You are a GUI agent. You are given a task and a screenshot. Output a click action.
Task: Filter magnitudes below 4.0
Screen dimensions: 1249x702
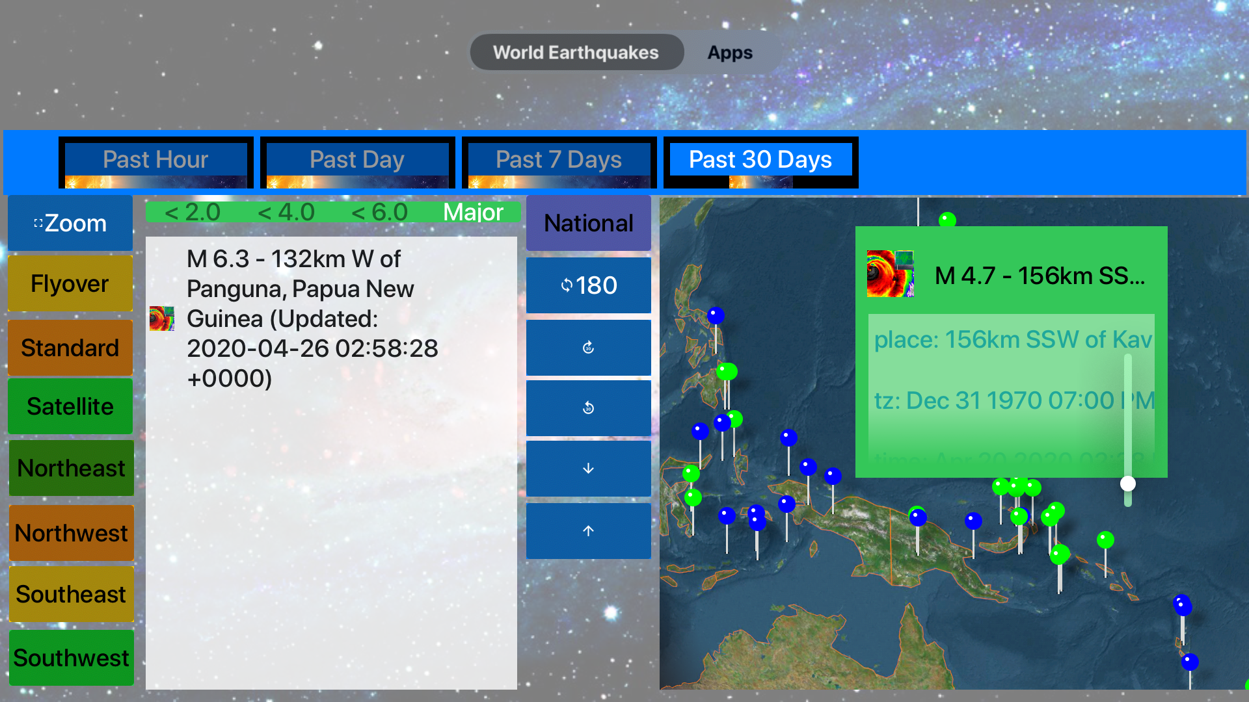tap(286, 212)
